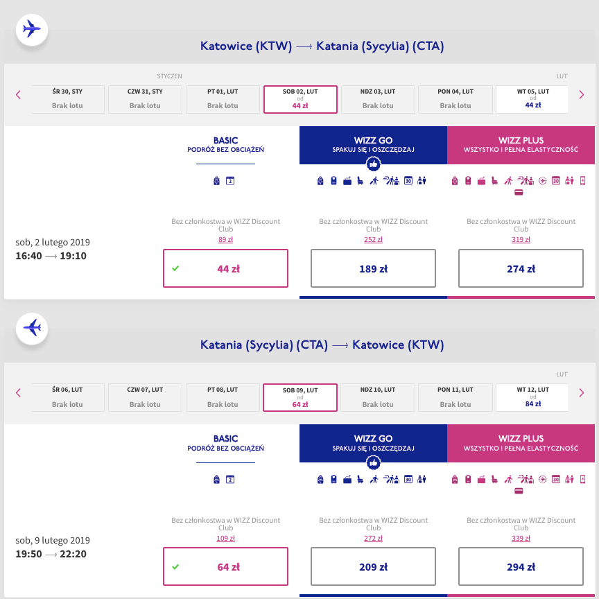
Task: Select return date WT 12, LUT
Action: click(x=532, y=398)
